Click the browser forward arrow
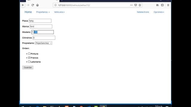This screenshot has width=191, height=107. [x=28, y=5]
